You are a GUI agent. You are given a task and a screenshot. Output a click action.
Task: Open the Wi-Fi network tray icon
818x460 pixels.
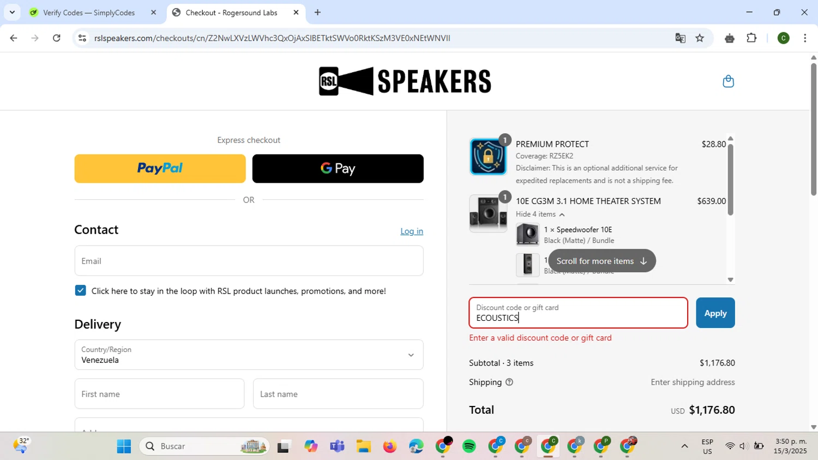(x=730, y=446)
